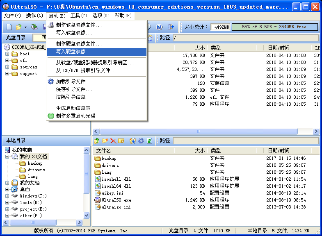
Task: Click the red X delete icon
Action: click(113, 141)
